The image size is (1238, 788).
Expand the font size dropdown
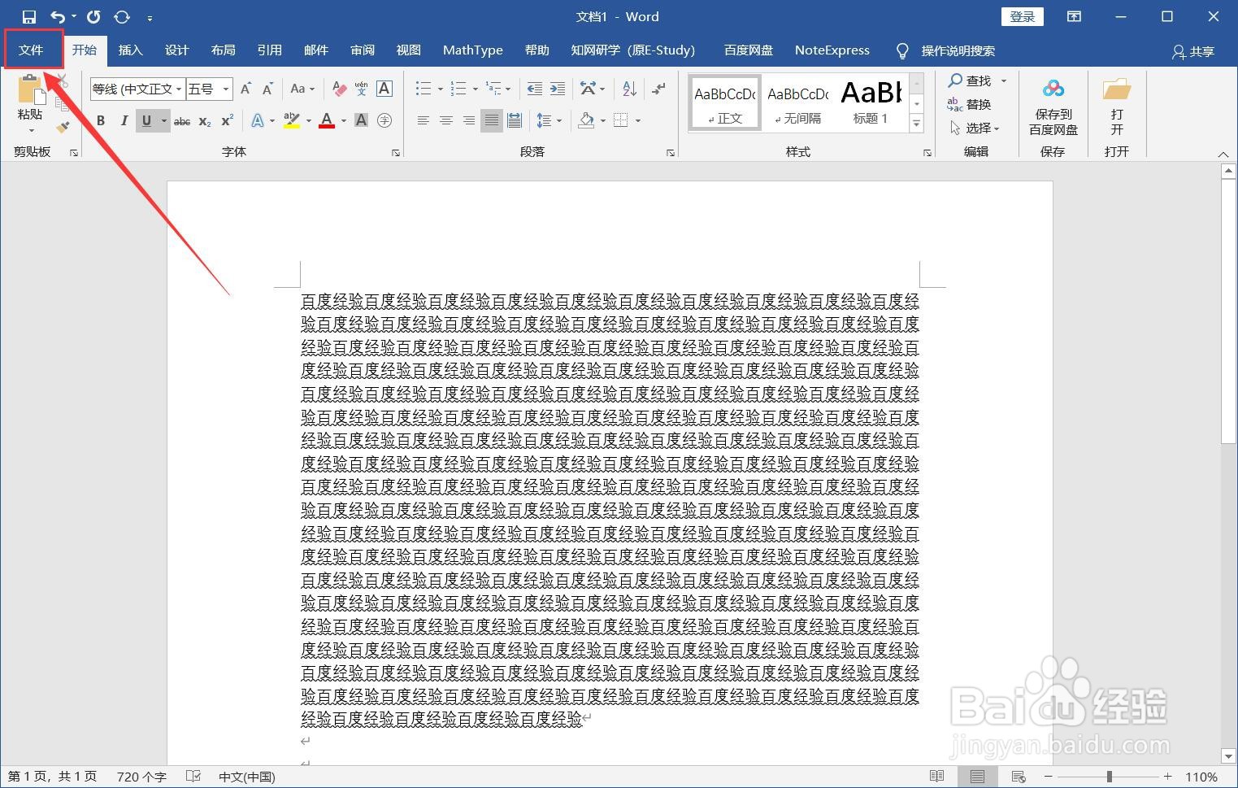click(x=226, y=89)
